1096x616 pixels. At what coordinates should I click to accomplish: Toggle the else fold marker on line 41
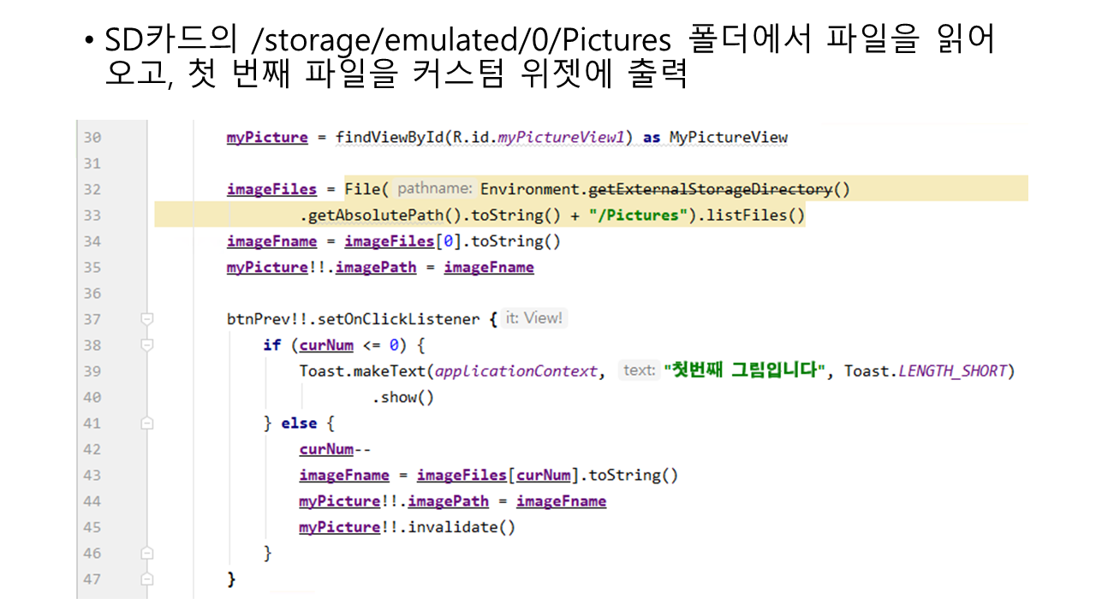click(147, 423)
